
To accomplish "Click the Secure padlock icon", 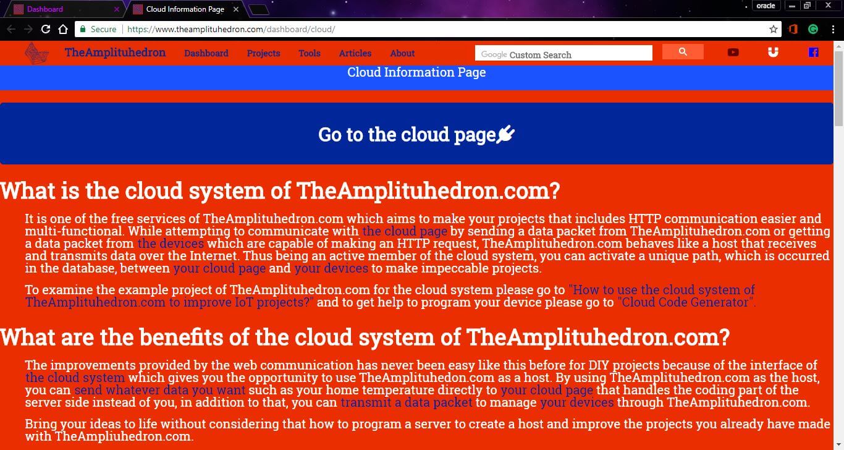I will pos(82,29).
